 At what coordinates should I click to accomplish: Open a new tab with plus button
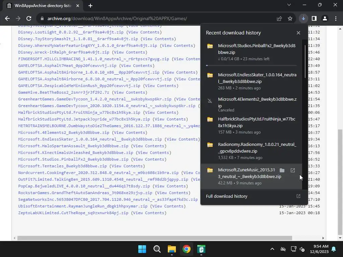point(90,6)
